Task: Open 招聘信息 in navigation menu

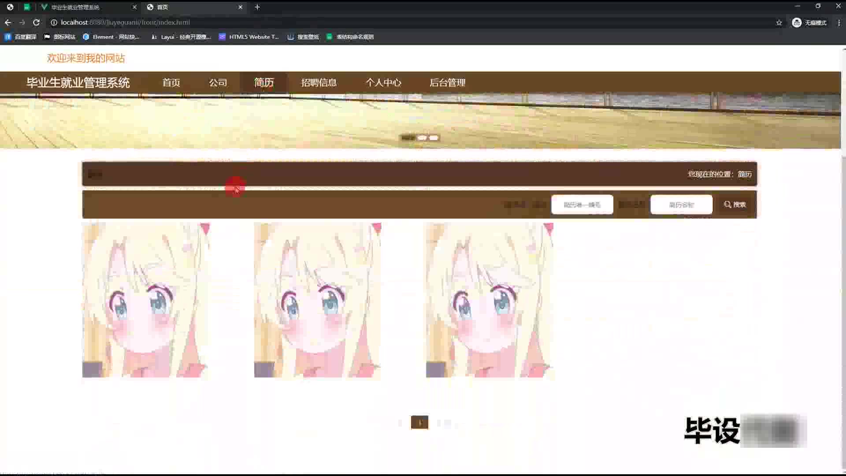Action: click(x=319, y=82)
